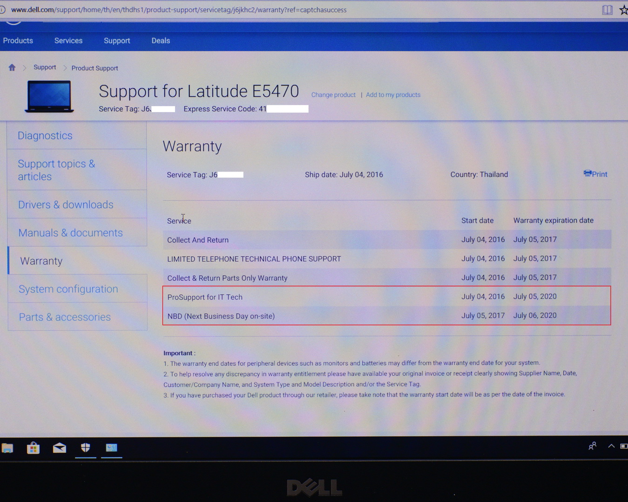Click Warranty expiration date column header
The height and width of the screenshot is (502, 628).
pos(554,220)
